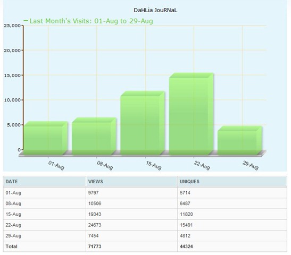The image size is (291, 255).
Task: Click the 08-Aug bar in chart
Action: (x=94, y=136)
